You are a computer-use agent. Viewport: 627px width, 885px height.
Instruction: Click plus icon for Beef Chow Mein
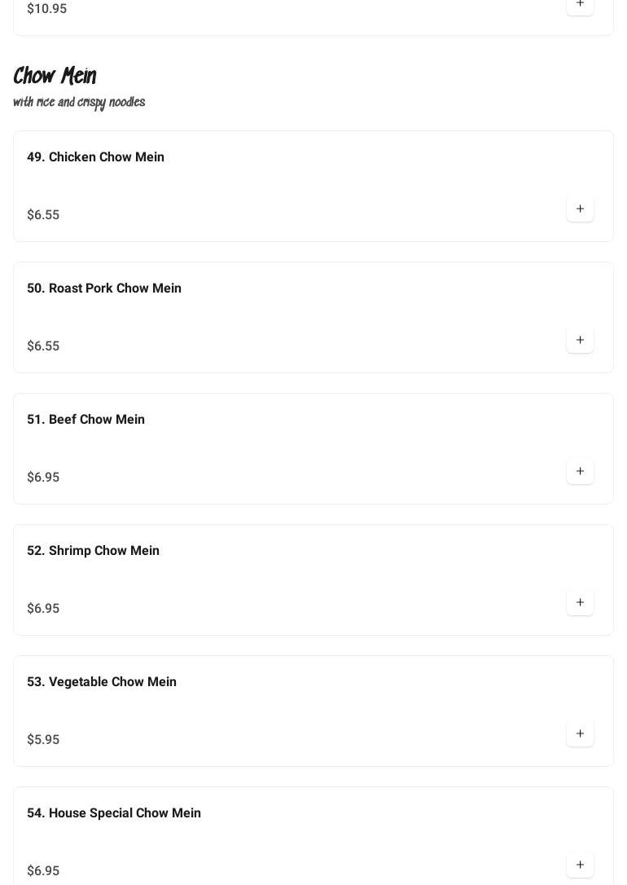580,472
